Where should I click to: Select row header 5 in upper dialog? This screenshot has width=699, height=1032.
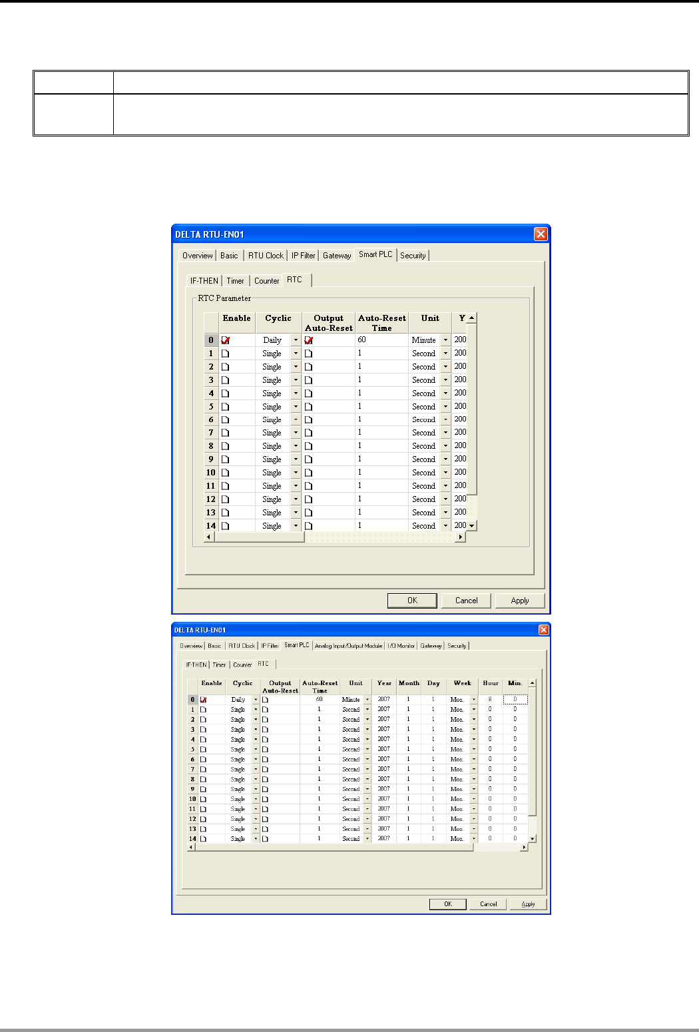[x=211, y=407]
